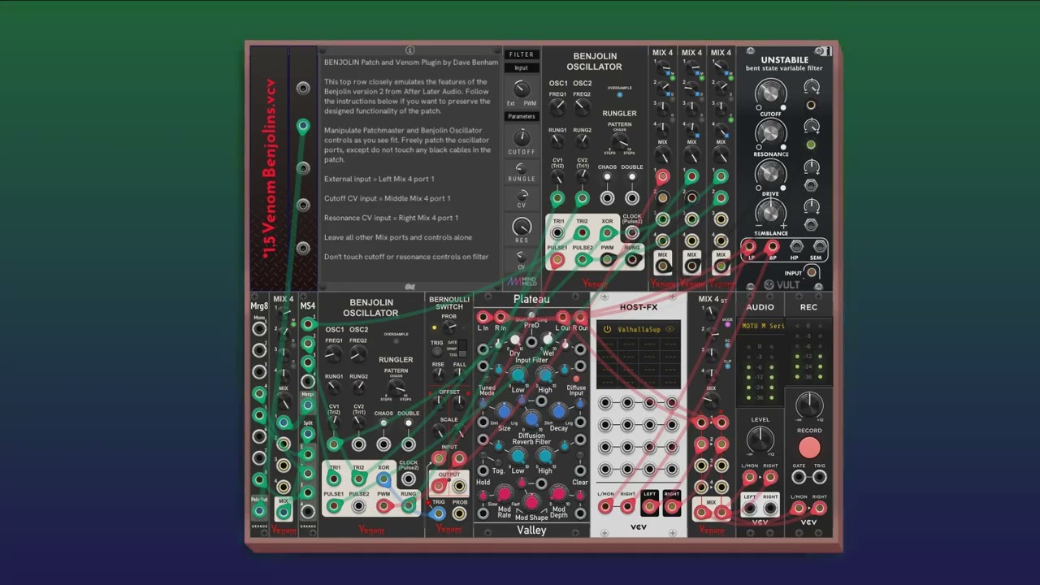Click the Size knob on Plateau

coord(505,412)
